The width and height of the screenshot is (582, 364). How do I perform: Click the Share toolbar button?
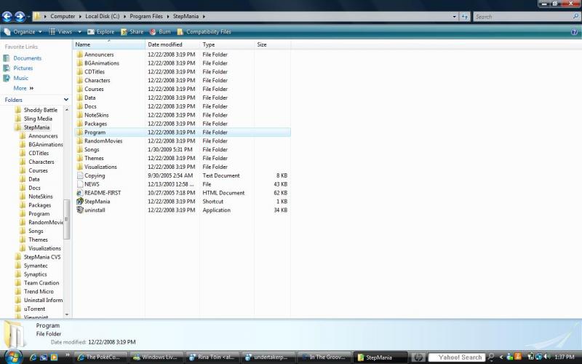click(132, 32)
